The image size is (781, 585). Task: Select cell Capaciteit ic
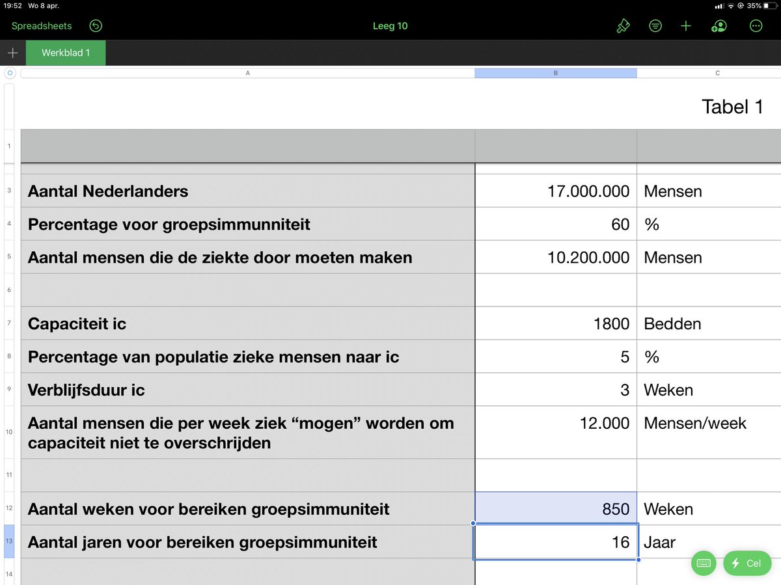pos(248,323)
